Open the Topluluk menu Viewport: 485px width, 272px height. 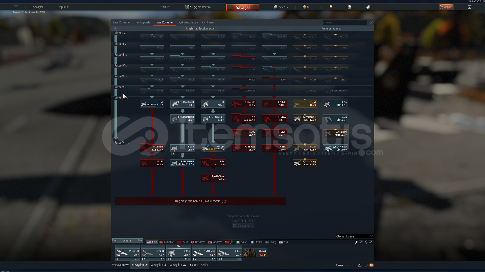click(63, 7)
